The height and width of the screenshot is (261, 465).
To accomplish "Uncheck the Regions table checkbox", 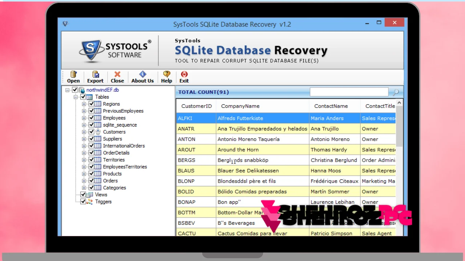I will (91, 104).
